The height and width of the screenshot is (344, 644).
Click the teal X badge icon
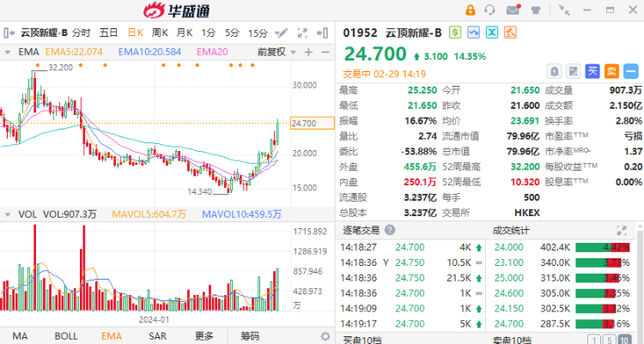tap(492, 33)
